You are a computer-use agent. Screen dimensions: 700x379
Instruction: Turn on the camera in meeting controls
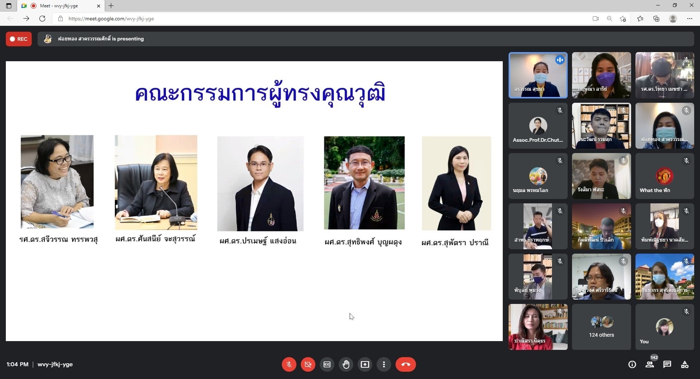pyautogui.click(x=308, y=364)
